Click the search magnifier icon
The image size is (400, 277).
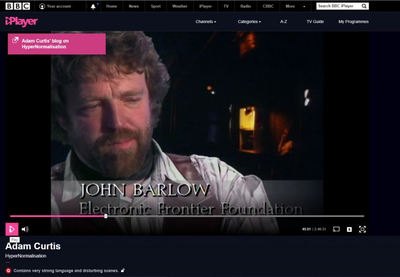pyautogui.click(x=364, y=6)
